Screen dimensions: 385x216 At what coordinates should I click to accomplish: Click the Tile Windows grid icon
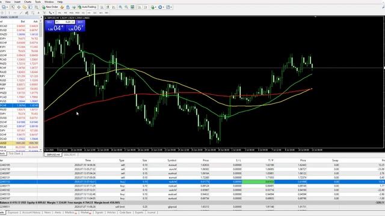pos(132,7)
